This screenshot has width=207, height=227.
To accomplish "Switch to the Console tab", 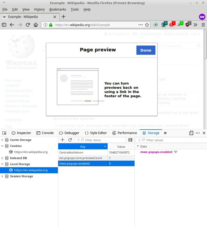I will [45, 133].
